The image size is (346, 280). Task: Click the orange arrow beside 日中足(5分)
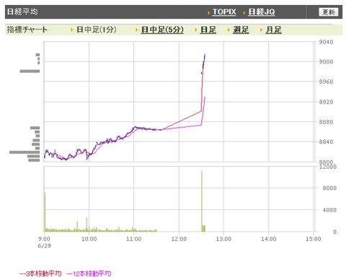coord(136,30)
